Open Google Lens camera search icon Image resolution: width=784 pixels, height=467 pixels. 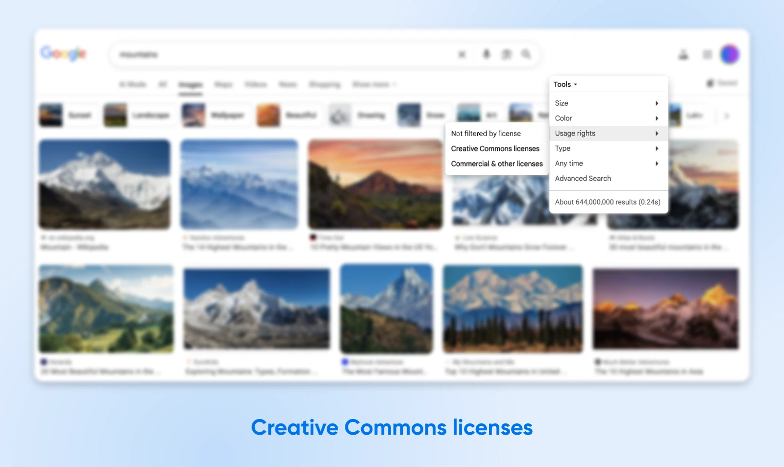point(506,54)
